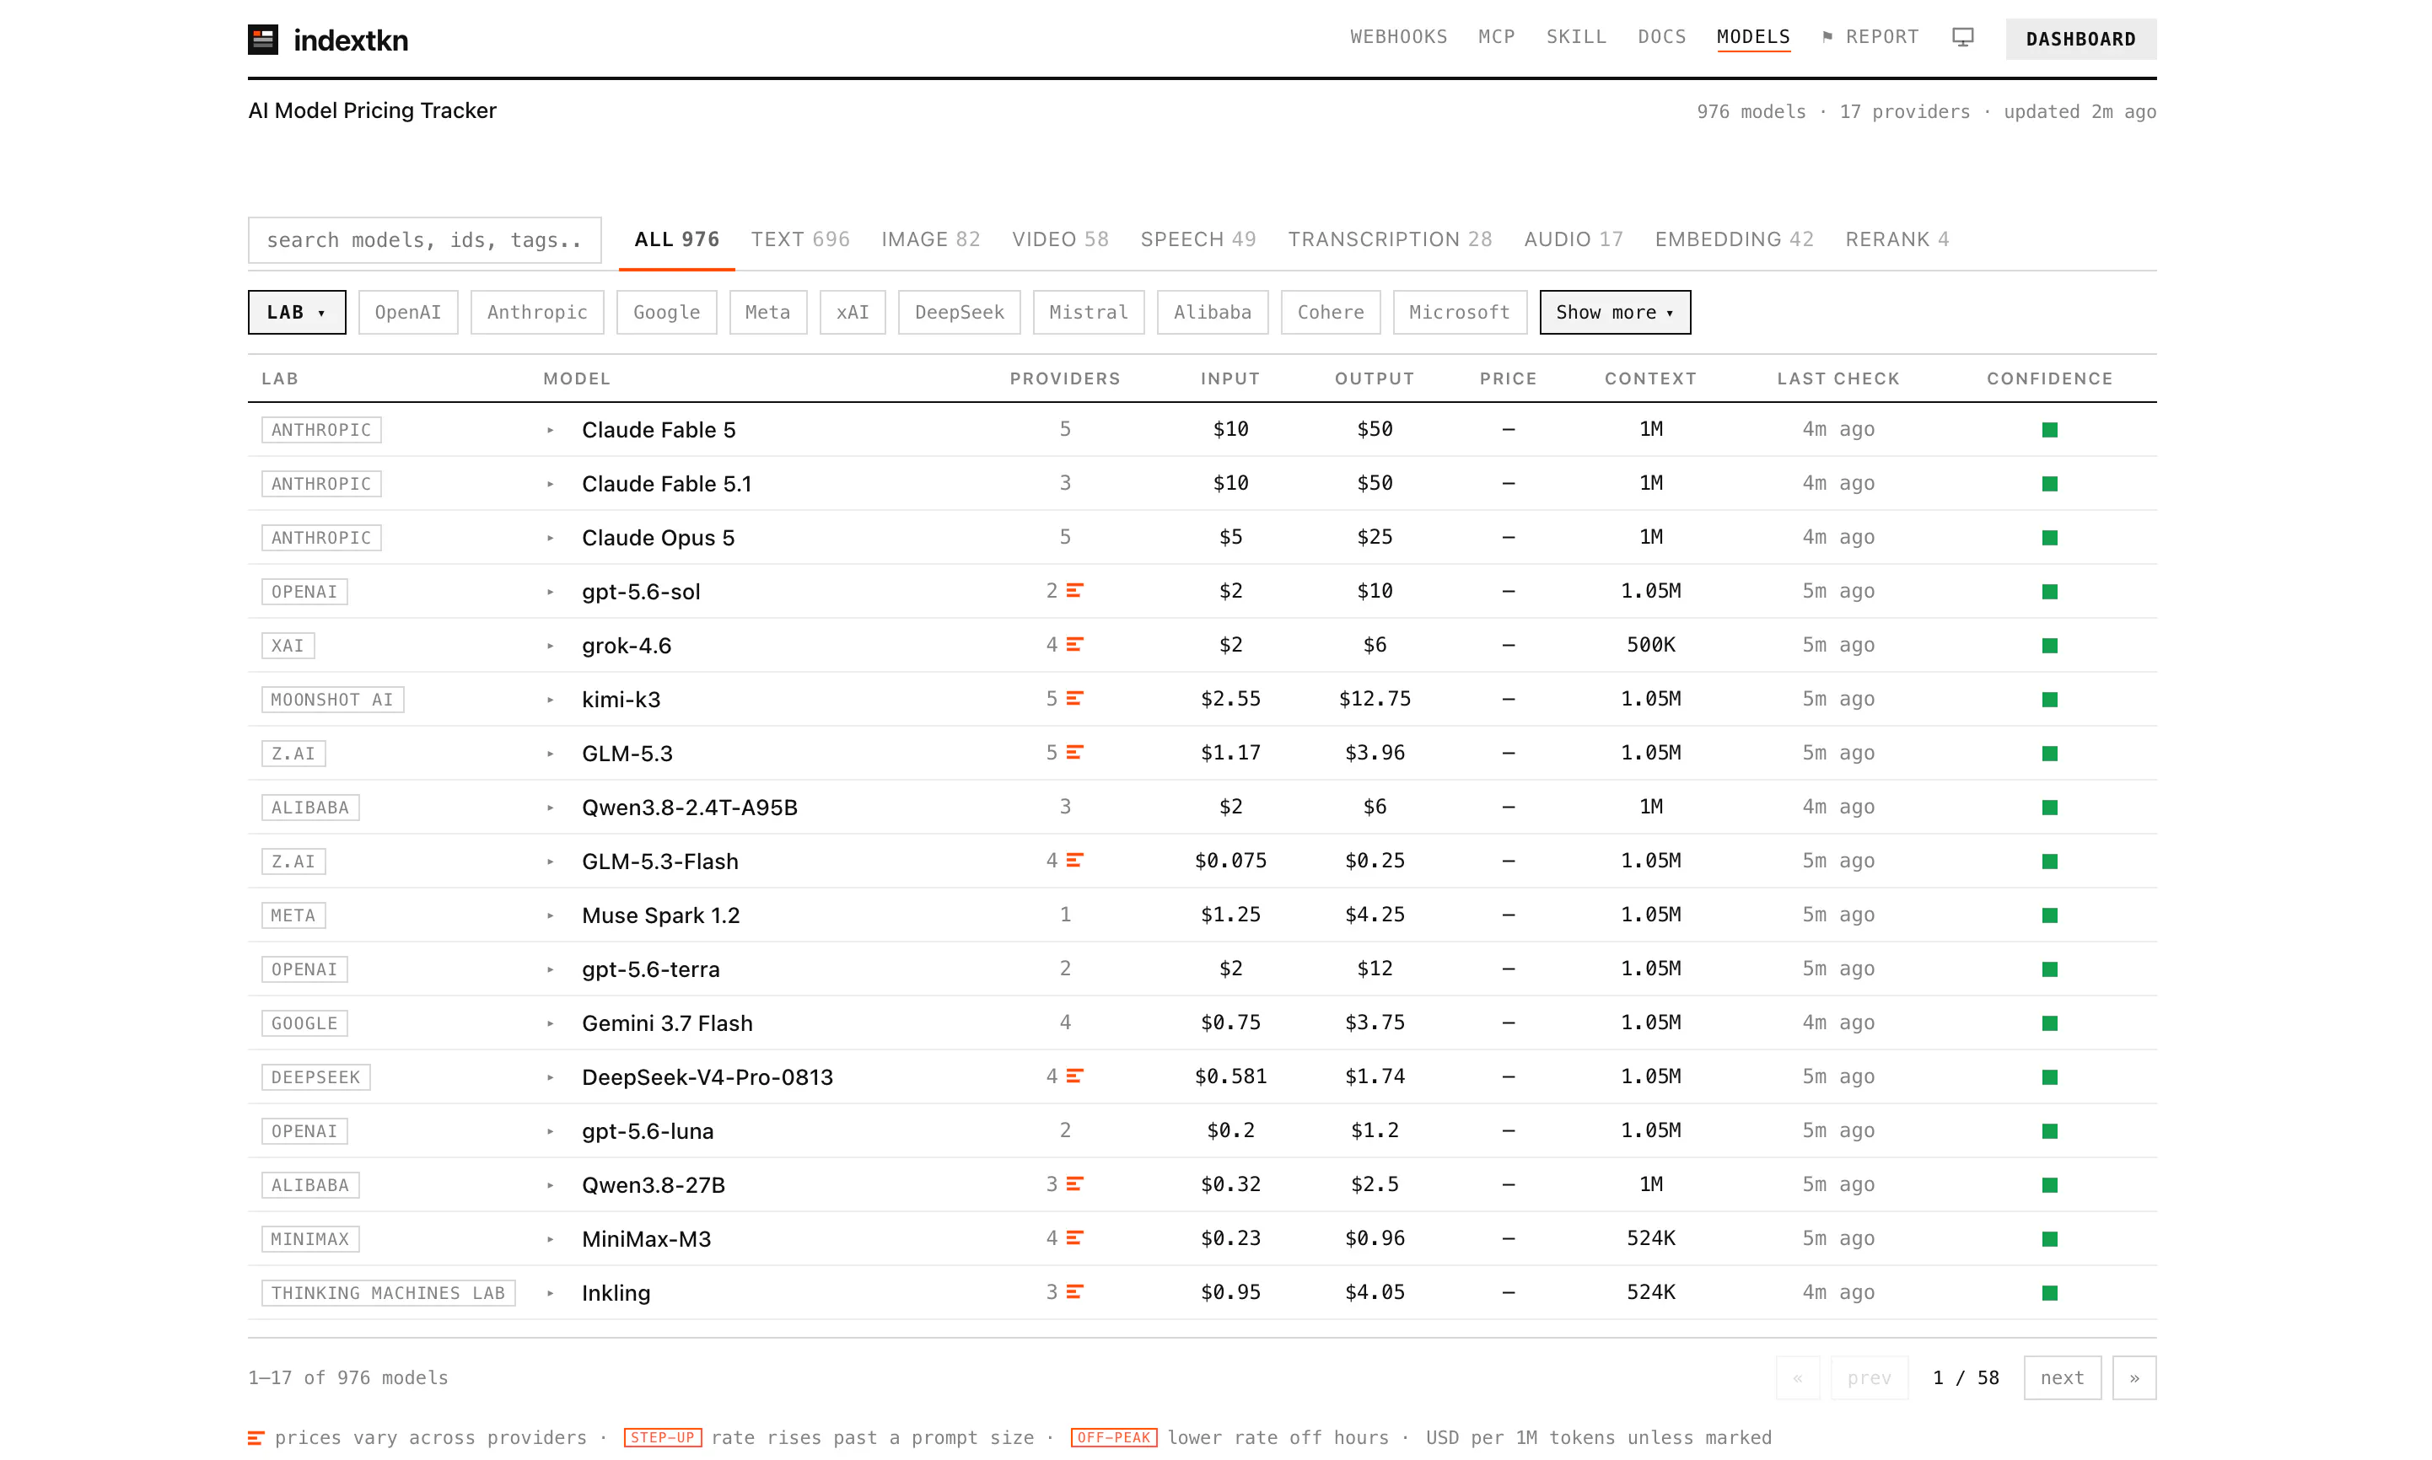Go to the next page
The width and height of the screenshot is (2432, 1460).
(x=2061, y=1377)
